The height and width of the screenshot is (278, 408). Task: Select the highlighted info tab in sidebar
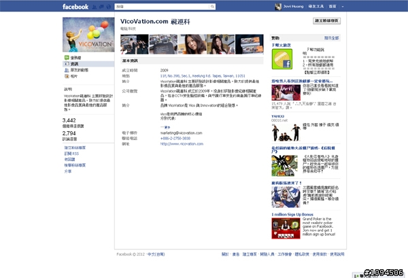pyautogui.click(x=88, y=64)
